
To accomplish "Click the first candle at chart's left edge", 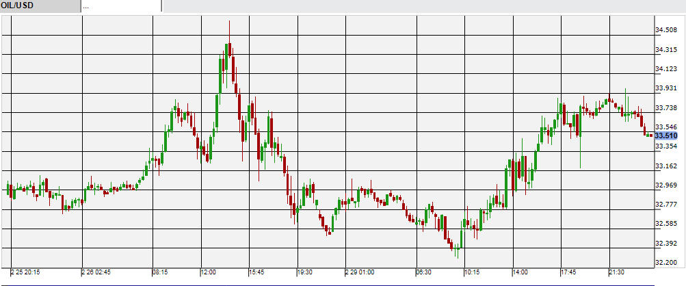I will click(x=8, y=188).
